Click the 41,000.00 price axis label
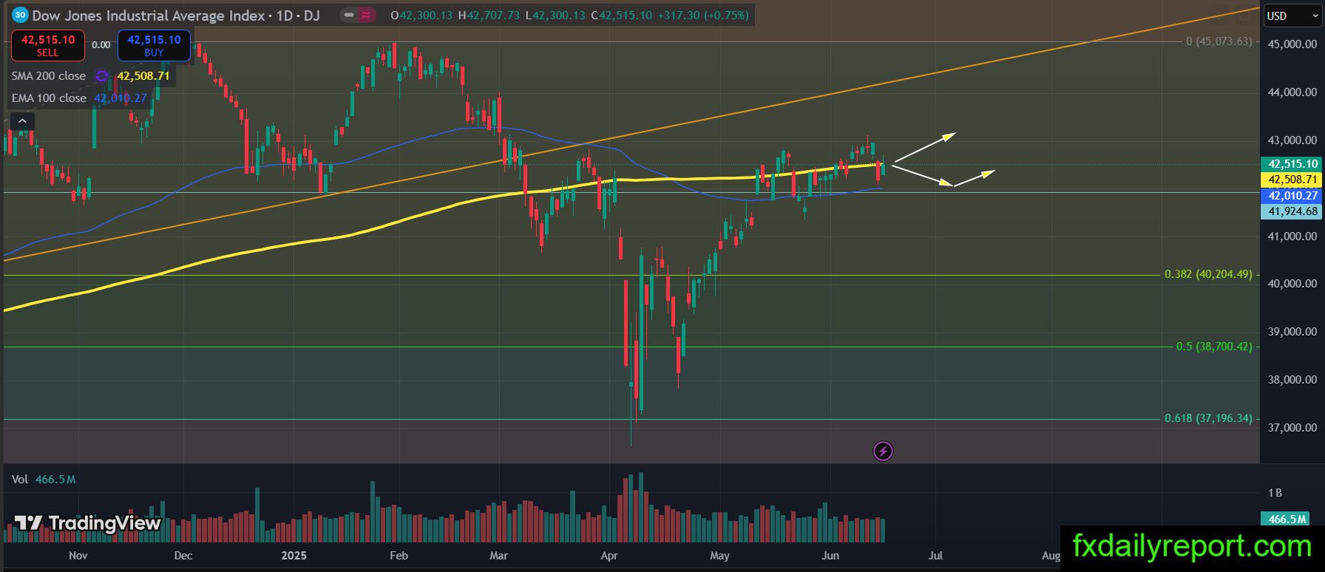Viewport: 1325px width, 572px height. (x=1292, y=236)
